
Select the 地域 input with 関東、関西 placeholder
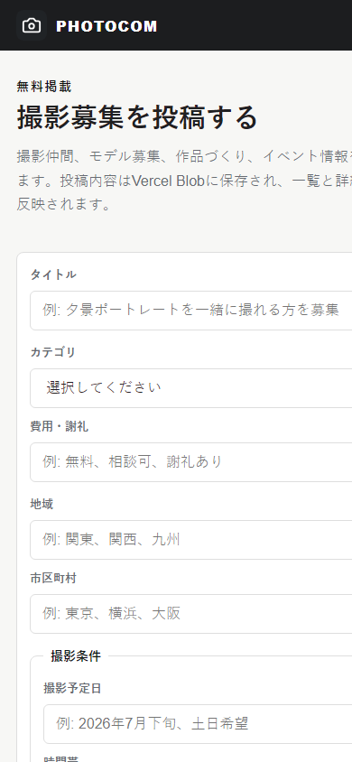click(190, 539)
